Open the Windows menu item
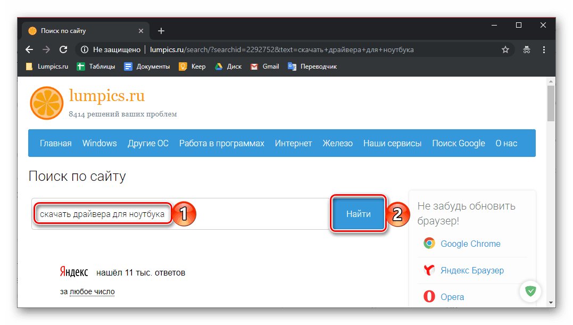Viewport: 573px width, 325px height. [x=99, y=144]
